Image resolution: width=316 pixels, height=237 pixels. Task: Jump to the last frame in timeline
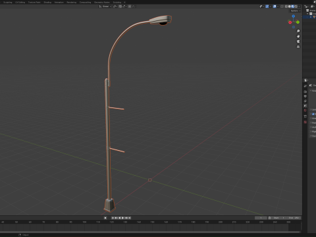(x=129, y=218)
